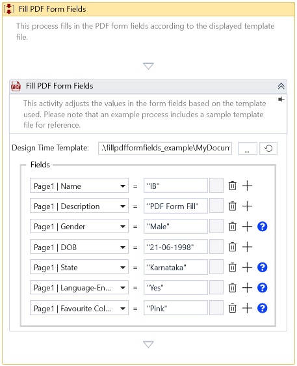This screenshot has height=366, width=297.
Task: Click the "Karnataka" value input field
Action: click(x=175, y=267)
